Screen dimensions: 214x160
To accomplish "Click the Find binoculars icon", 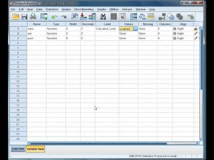I will (103, 16).
